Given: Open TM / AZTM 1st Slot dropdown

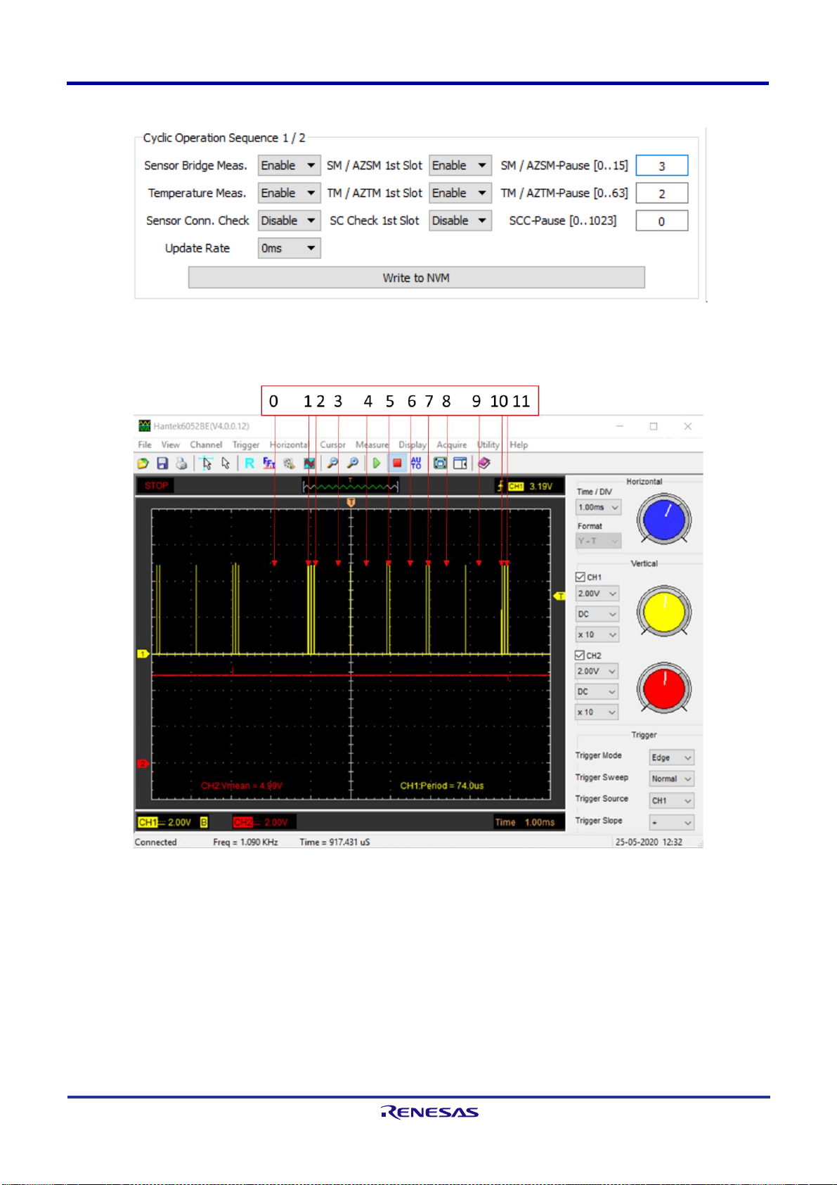Looking at the screenshot, I should [x=460, y=193].
